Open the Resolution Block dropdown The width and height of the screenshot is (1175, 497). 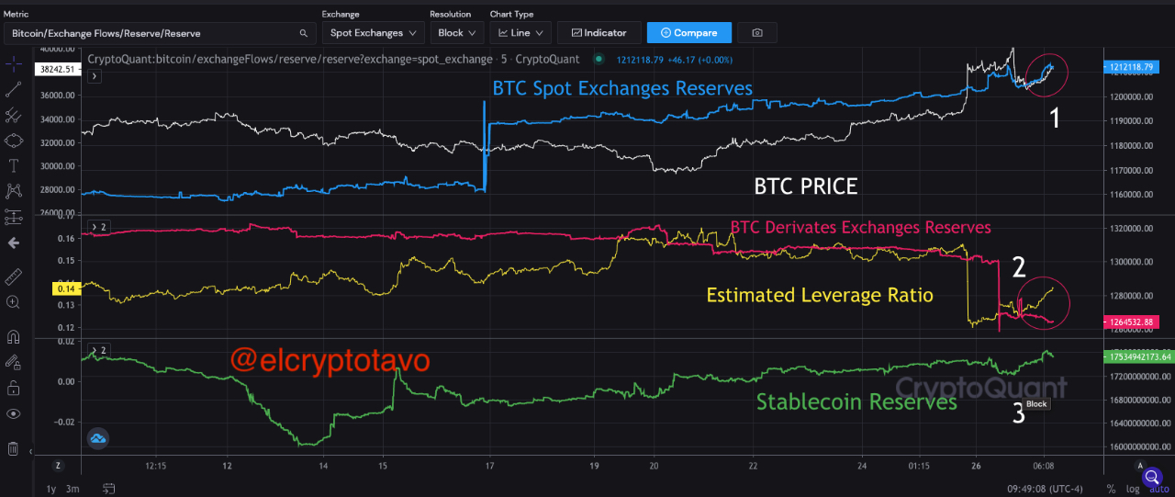(456, 33)
